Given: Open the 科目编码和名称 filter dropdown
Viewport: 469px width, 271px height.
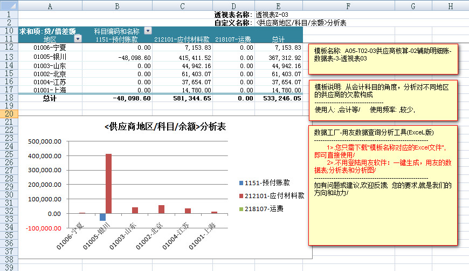Looking at the screenshot, I should click(x=148, y=31).
